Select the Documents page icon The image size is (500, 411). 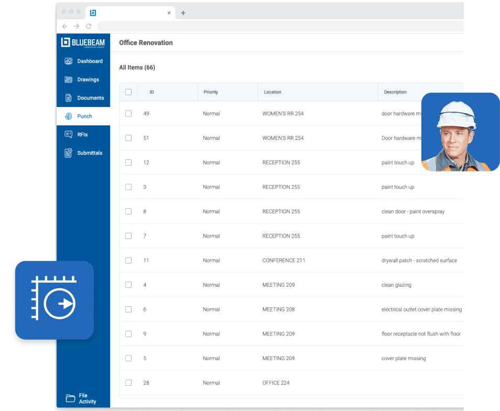(x=68, y=98)
